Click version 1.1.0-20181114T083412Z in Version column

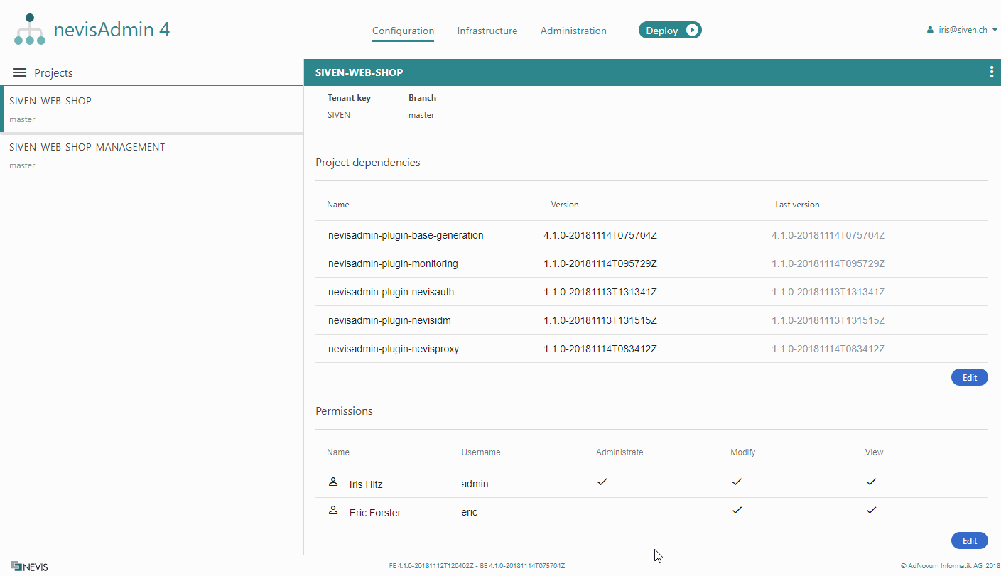point(600,349)
